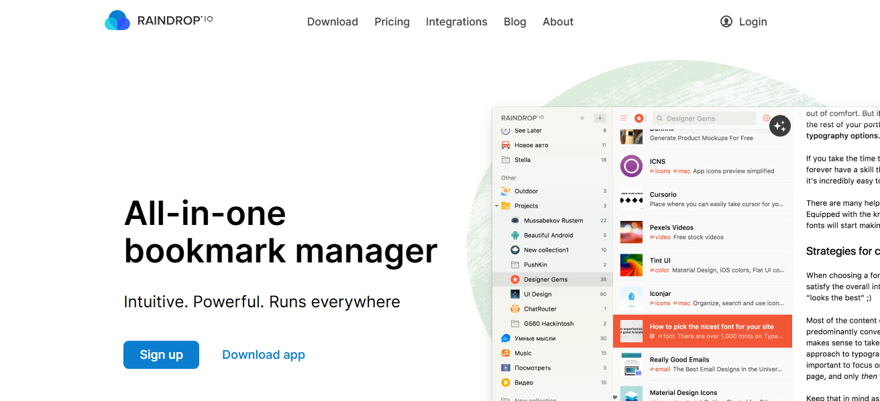
Task: Click the purple ICNS thumbnail
Action: pos(631,166)
